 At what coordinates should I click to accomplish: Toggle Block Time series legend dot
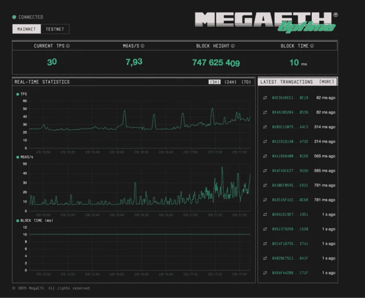pyautogui.click(x=17, y=220)
